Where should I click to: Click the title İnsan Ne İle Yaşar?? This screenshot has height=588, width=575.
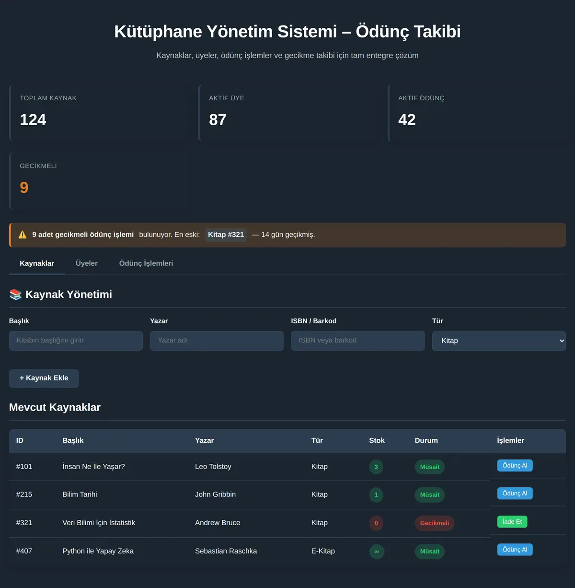[93, 467]
